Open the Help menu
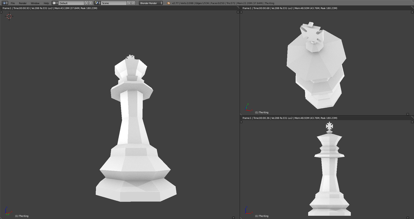The image size is (414, 219). (x=46, y=3)
